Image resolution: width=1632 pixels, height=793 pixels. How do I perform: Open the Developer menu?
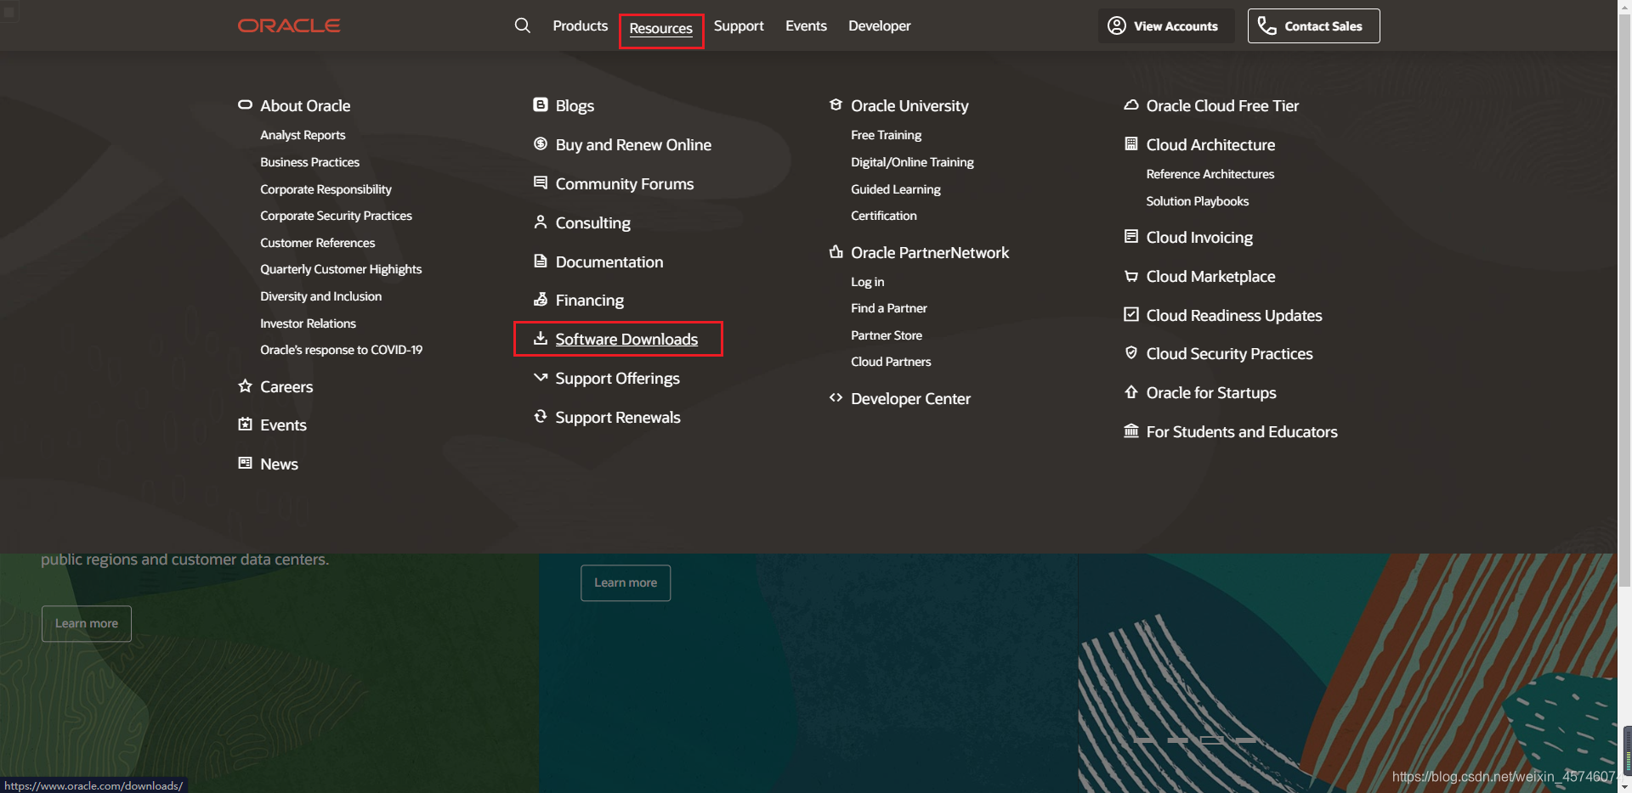(880, 25)
